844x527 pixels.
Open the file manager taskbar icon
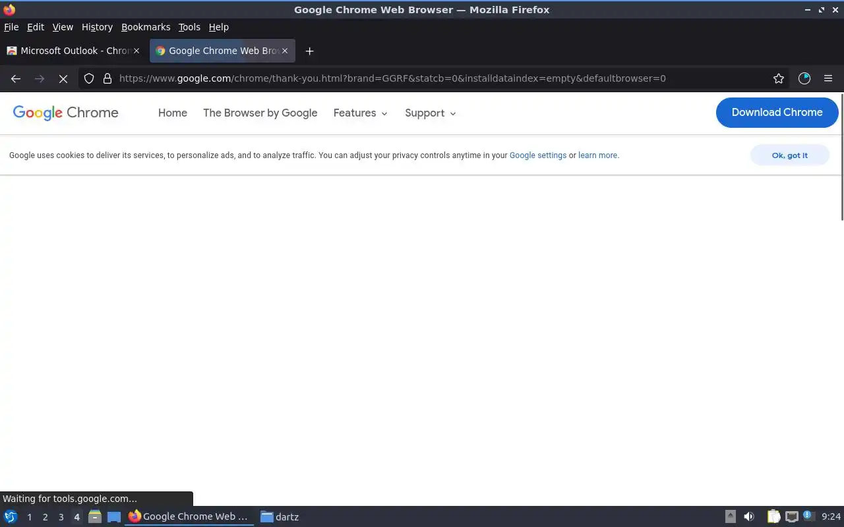[x=95, y=516]
